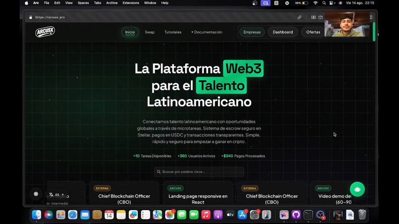
Task: Open the App Store from the dock
Action: click(x=242, y=215)
